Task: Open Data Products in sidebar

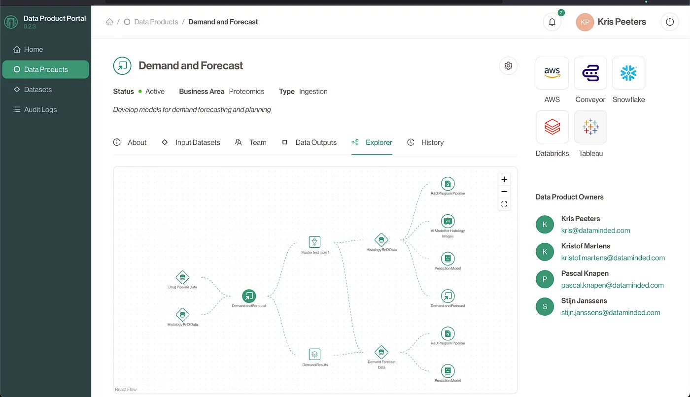Action: point(46,69)
